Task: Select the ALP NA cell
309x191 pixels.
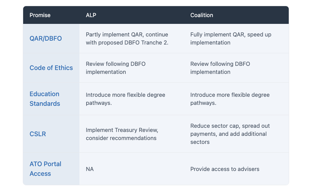Action: pyautogui.click(x=132, y=169)
